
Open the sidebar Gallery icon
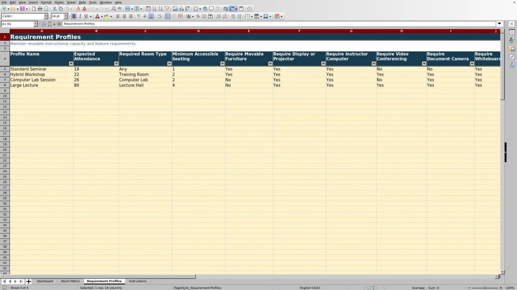pos(512,49)
